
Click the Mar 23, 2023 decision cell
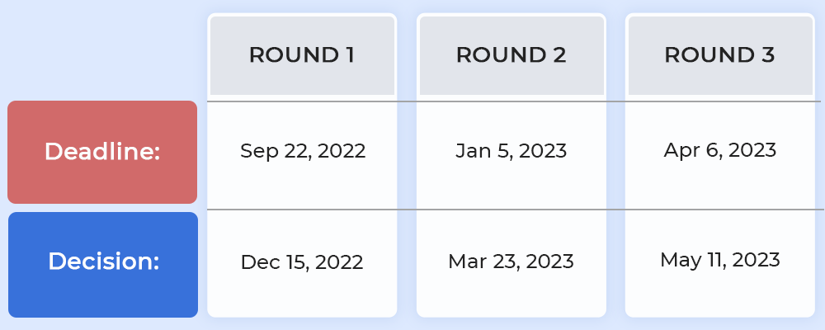pyautogui.click(x=511, y=262)
